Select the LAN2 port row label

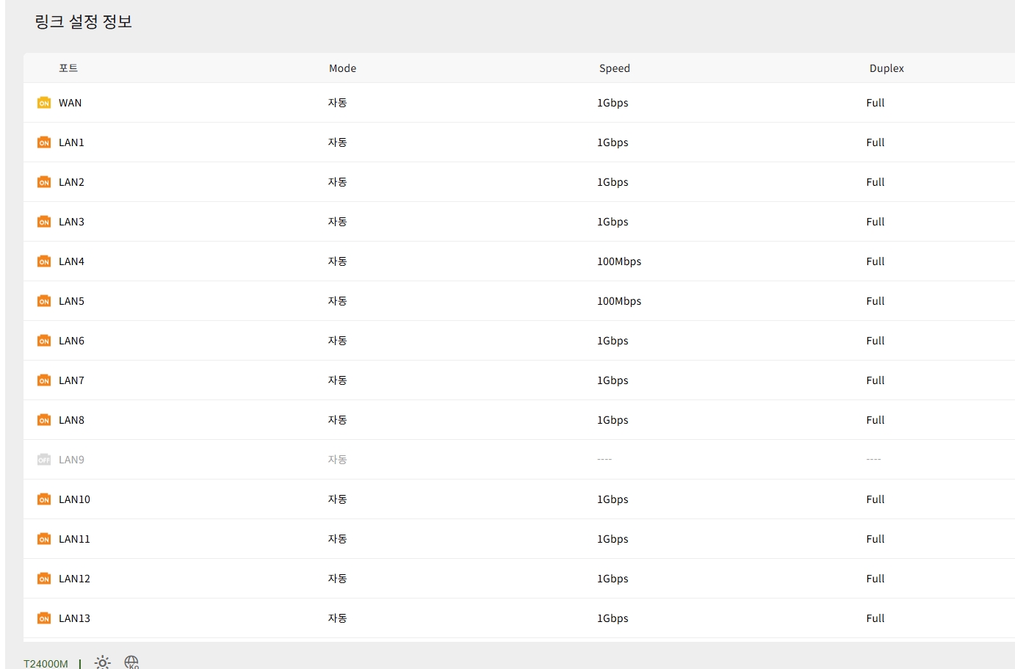pos(71,182)
